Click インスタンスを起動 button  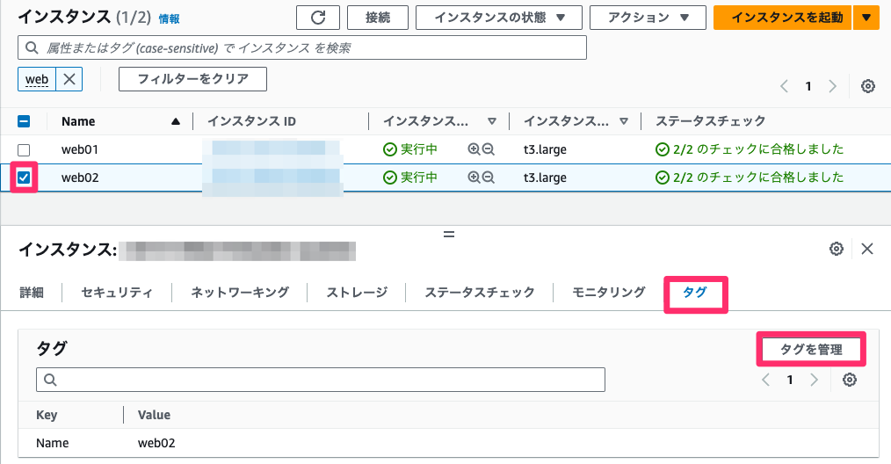(784, 18)
